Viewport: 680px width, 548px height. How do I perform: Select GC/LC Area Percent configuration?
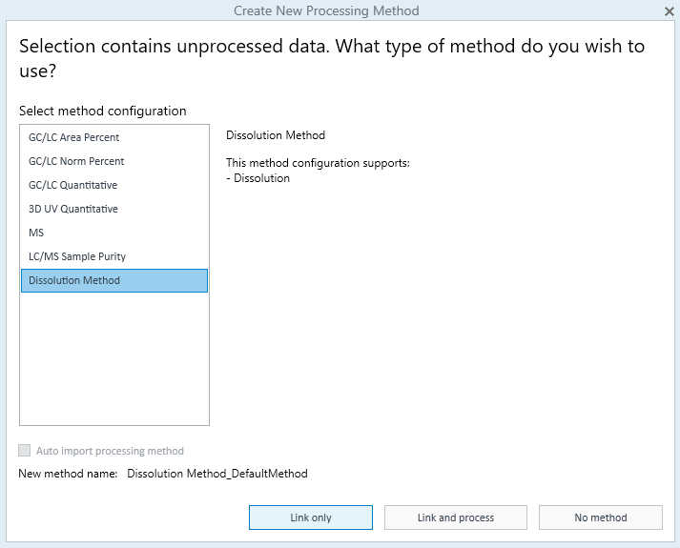[74, 137]
